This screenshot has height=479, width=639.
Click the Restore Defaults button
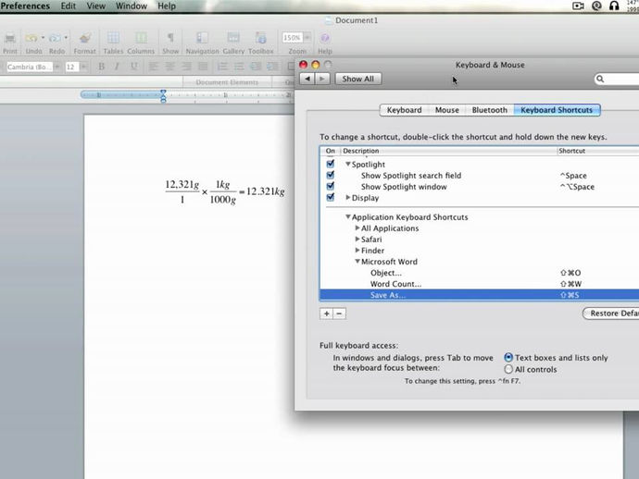(x=611, y=313)
